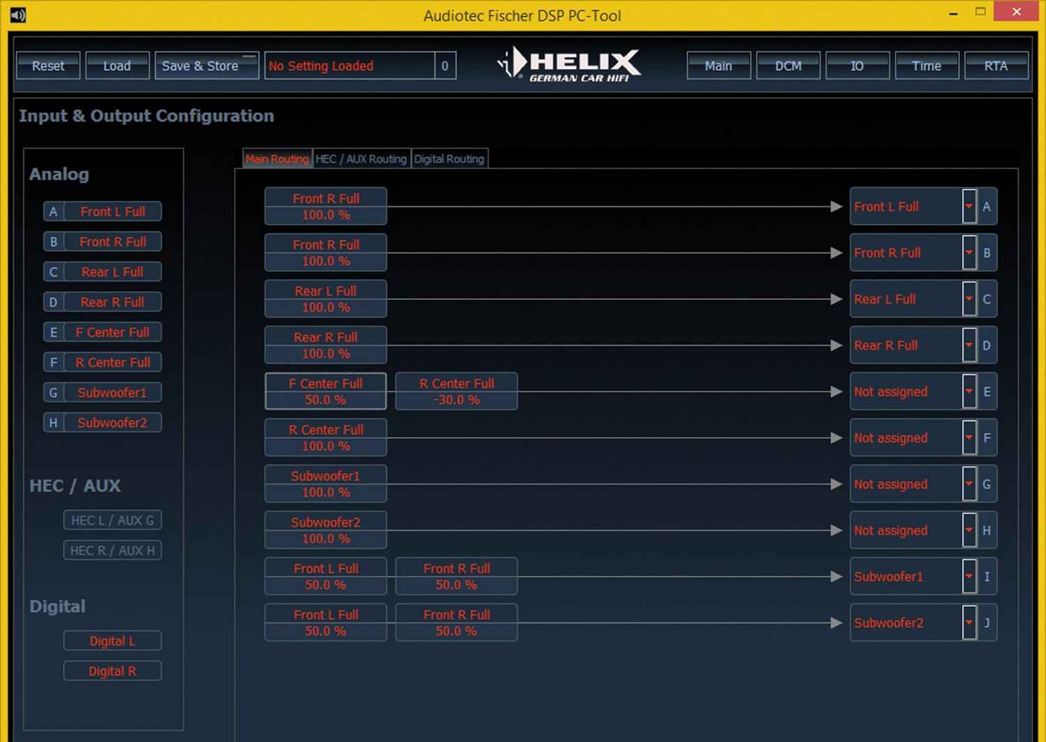
Task: Click the speaker app icon in title bar
Action: pos(18,15)
